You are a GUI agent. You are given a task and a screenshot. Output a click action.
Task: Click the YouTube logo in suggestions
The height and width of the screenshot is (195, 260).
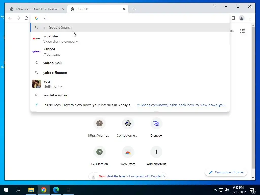tap(37, 39)
